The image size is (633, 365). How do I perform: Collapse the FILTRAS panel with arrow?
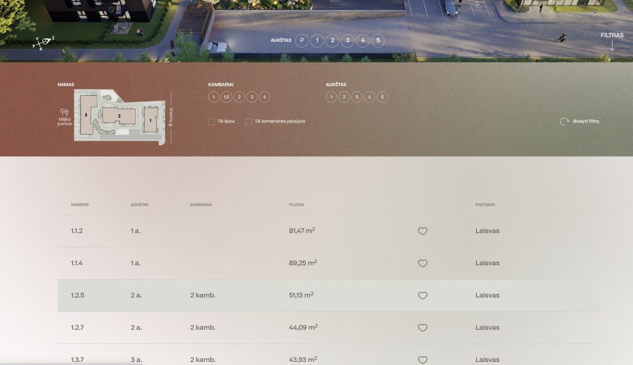[612, 45]
